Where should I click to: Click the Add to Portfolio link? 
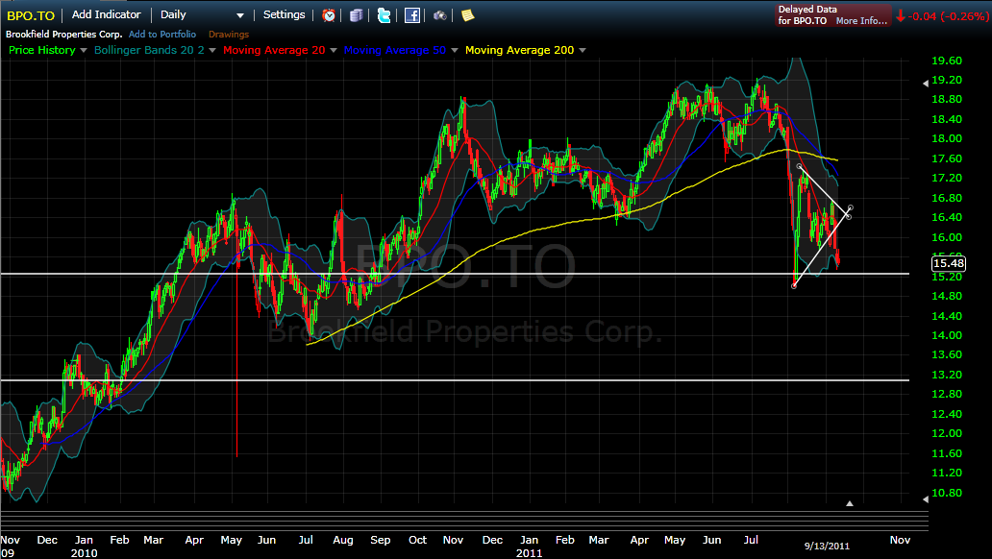pos(162,33)
